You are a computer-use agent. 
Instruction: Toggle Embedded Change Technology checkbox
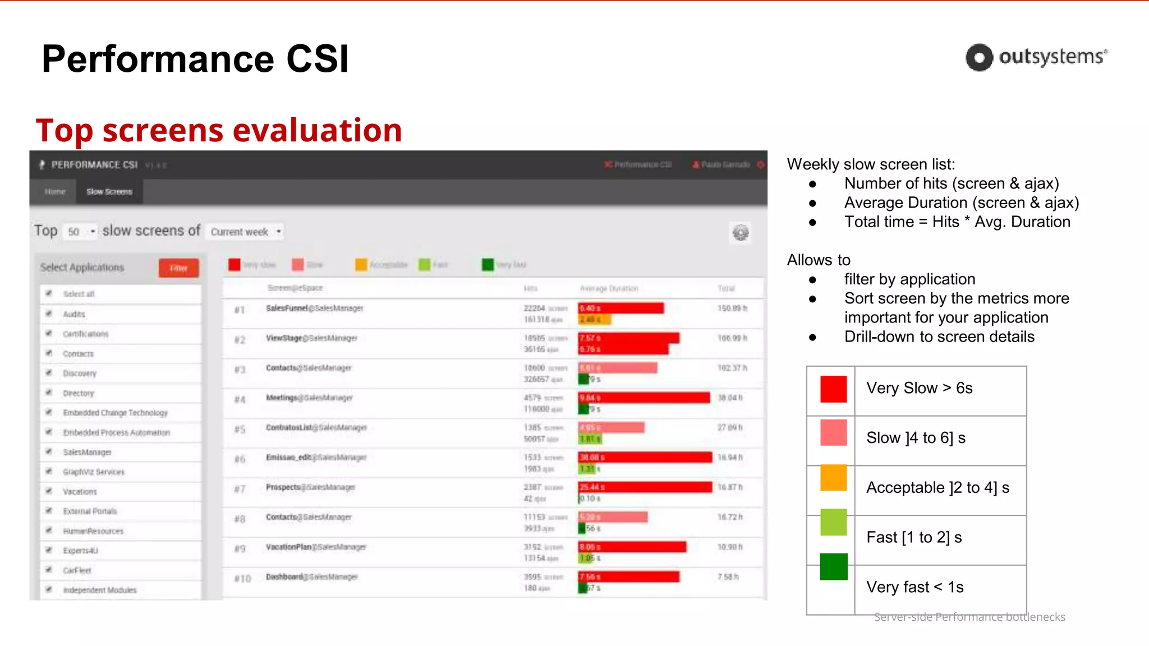pyautogui.click(x=49, y=412)
